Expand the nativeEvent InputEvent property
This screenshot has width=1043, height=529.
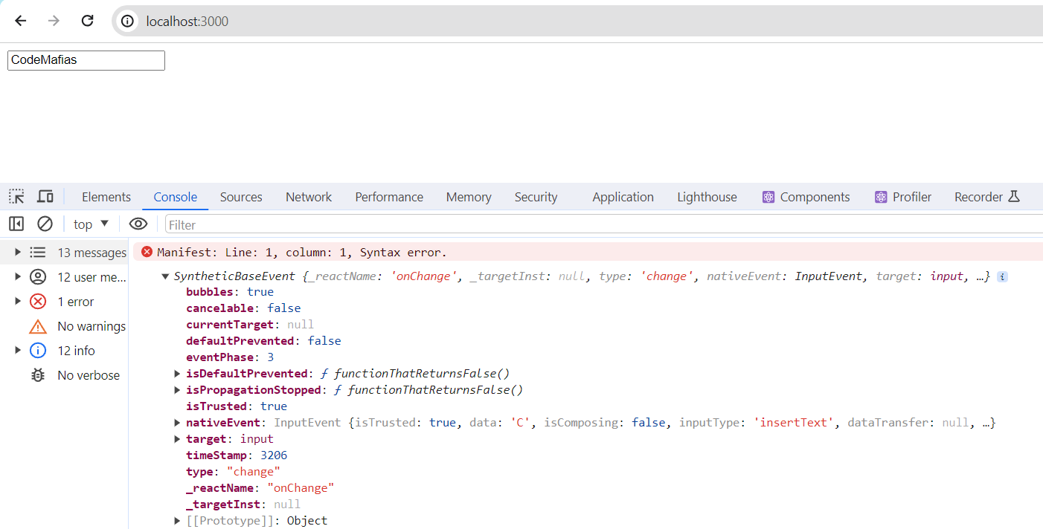click(x=177, y=423)
